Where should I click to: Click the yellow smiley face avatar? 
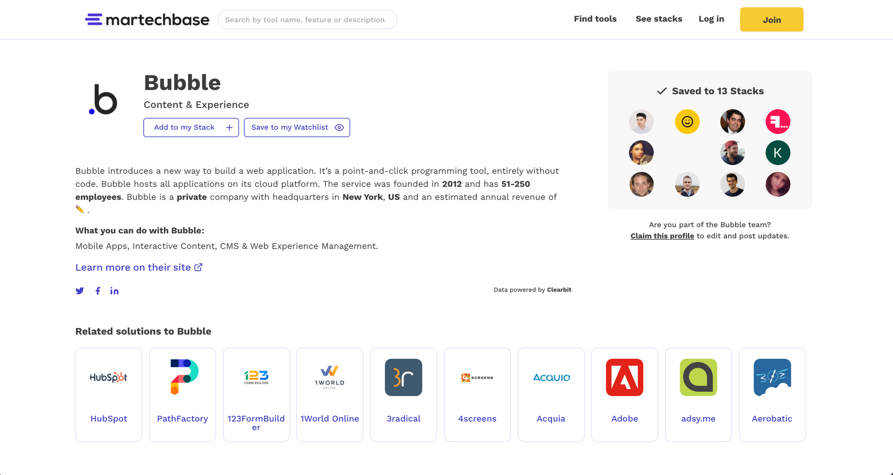pyautogui.click(x=687, y=121)
